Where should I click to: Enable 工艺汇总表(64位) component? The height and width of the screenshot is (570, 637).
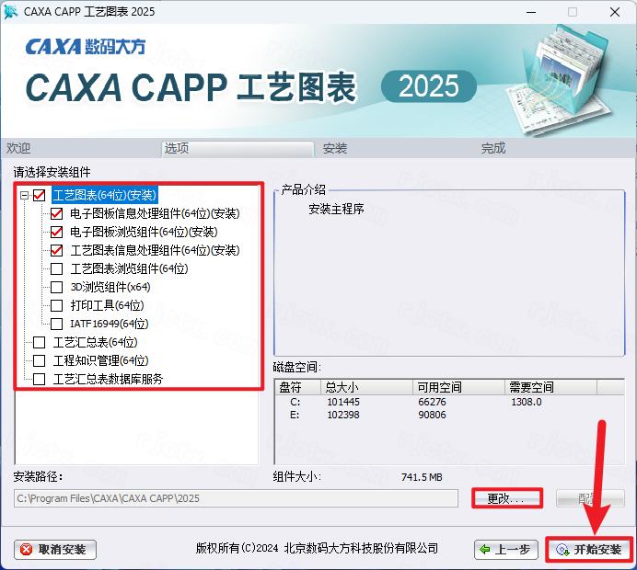pos(39,342)
